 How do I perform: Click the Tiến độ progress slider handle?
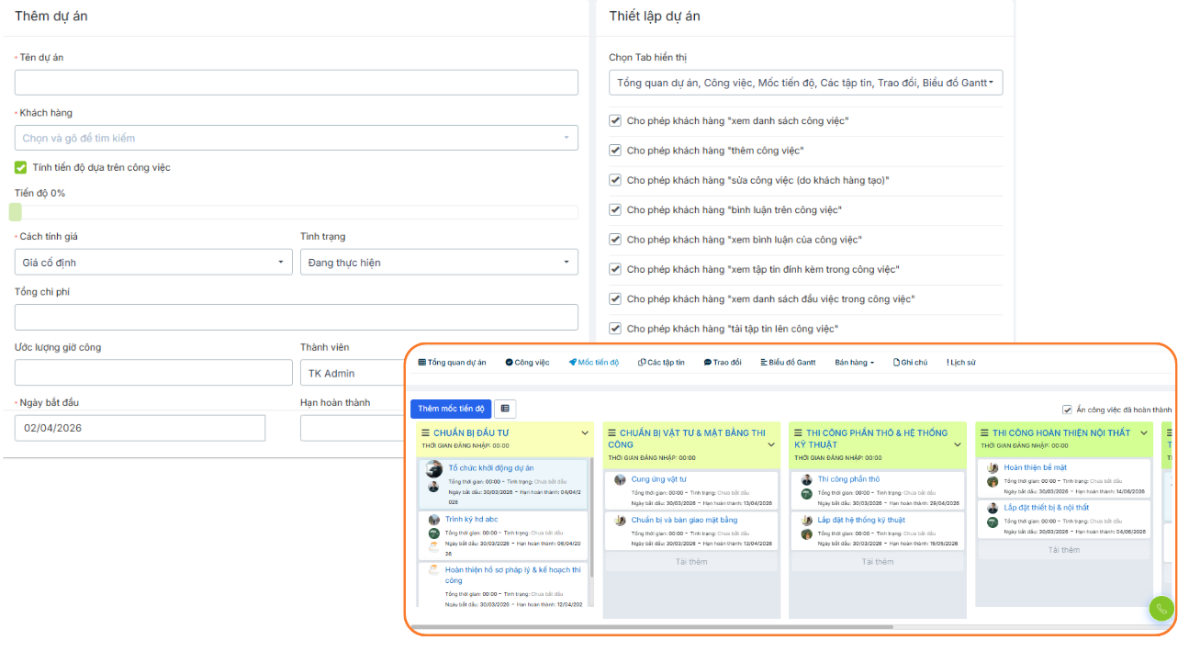(x=16, y=212)
